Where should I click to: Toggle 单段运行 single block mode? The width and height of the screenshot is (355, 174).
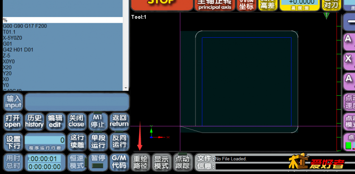(98, 141)
